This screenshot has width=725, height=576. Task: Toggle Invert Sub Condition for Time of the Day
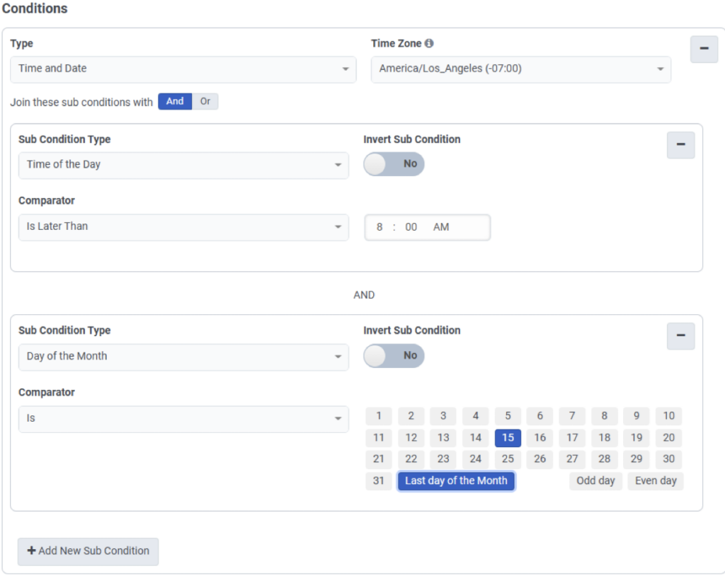coord(394,164)
